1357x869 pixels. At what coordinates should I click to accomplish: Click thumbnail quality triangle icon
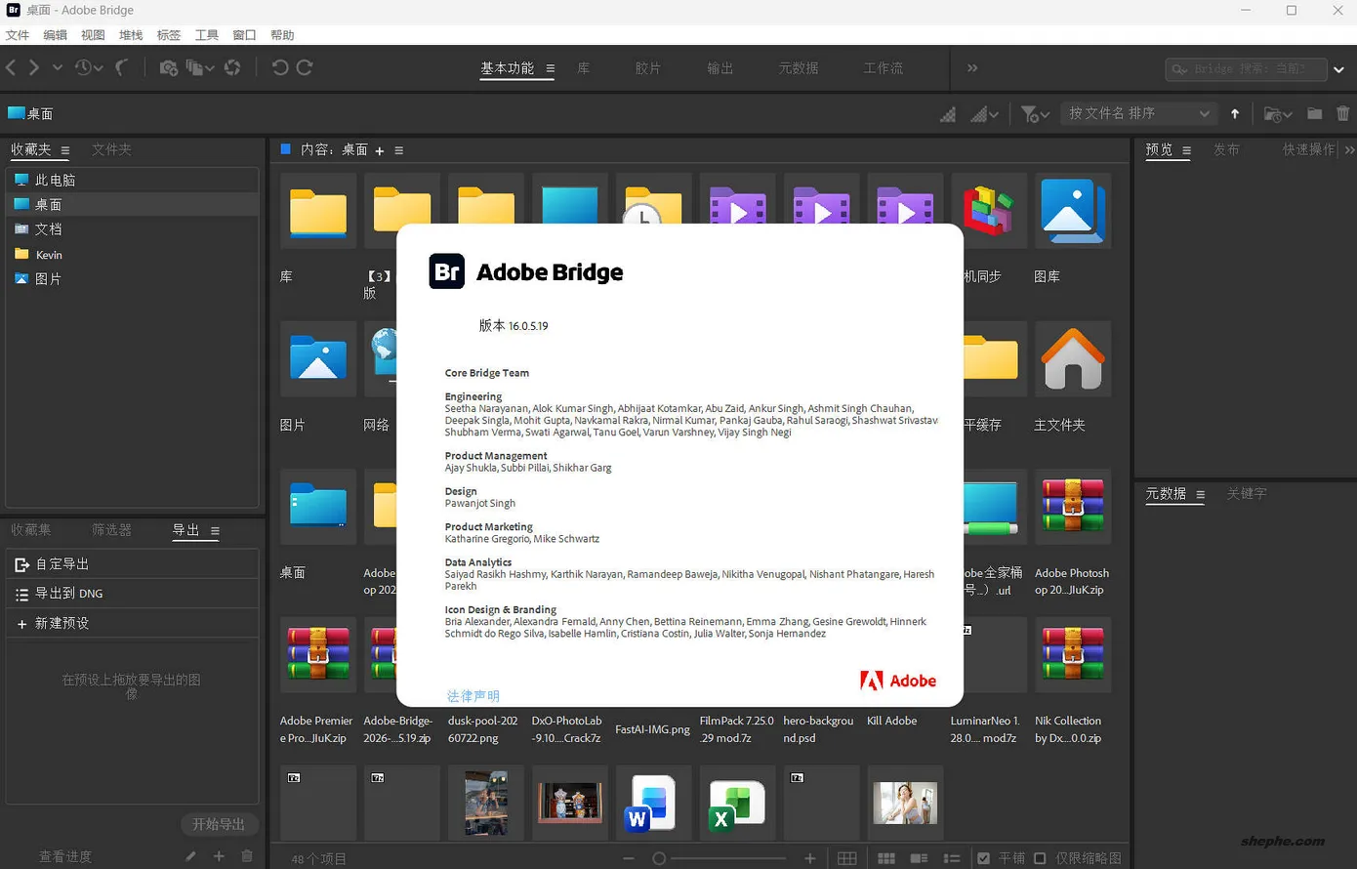tap(948, 114)
